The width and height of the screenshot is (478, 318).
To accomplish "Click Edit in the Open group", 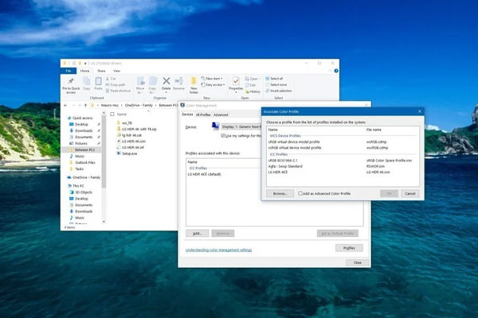I will tap(251, 85).
